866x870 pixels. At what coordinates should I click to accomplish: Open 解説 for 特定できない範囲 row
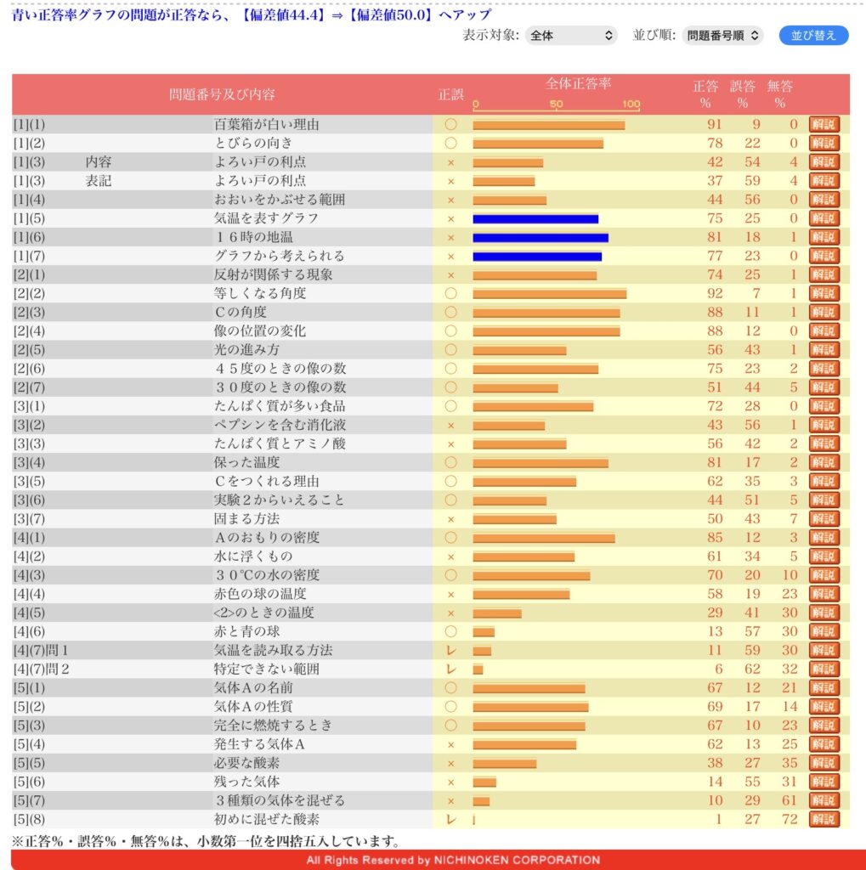824,669
